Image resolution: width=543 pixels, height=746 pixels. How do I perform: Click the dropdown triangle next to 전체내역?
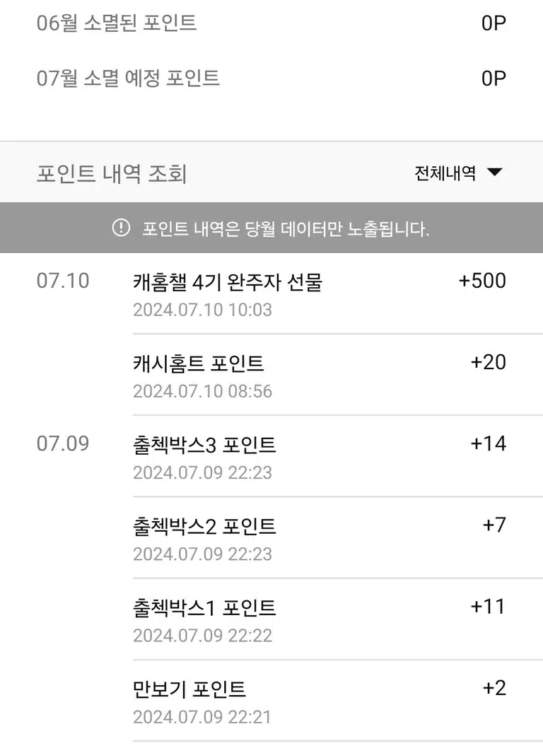[495, 172]
